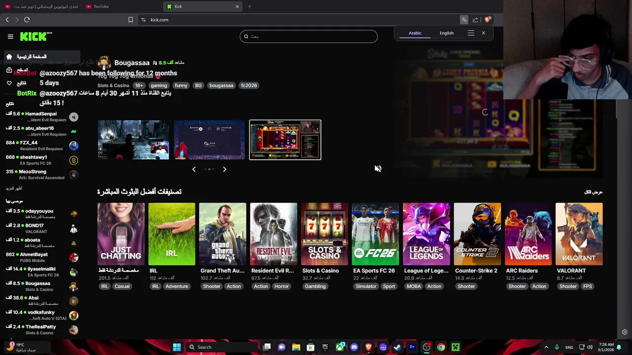Image resolution: width=632 pixels, height=355 pixels.
Task: Click View All link for top categories
Action: (x=593, y=192)
